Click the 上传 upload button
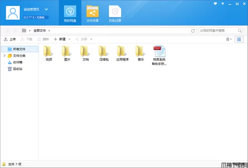Viewport: 248px width, 168px height. 10,39
